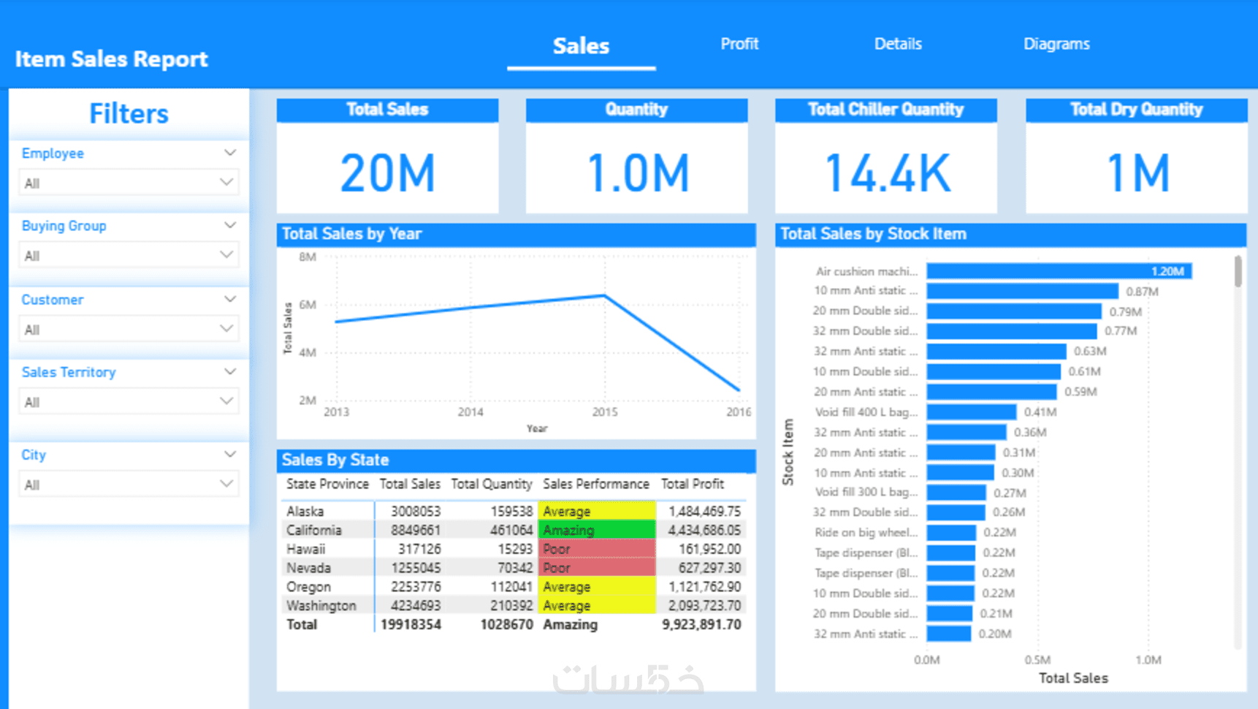Click Alaska's yellow 'Average' performance cell
This screenshot has width=1258, height=709.
[597, 511]
